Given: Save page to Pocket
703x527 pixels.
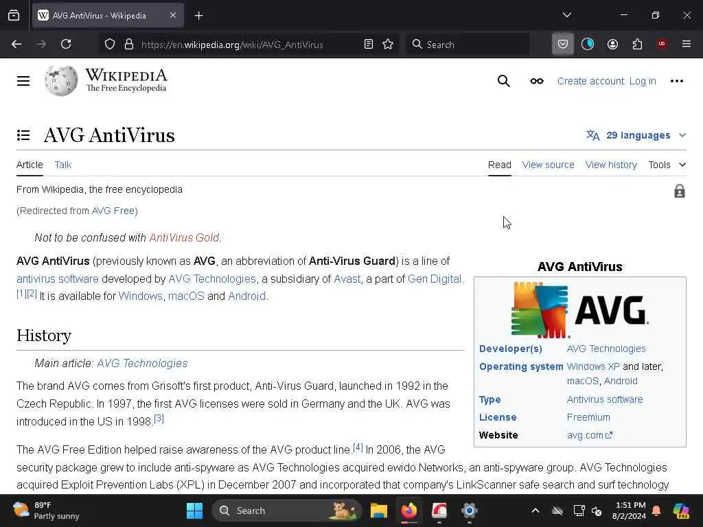Looking at the screenshot, I should tap(563, 44).
